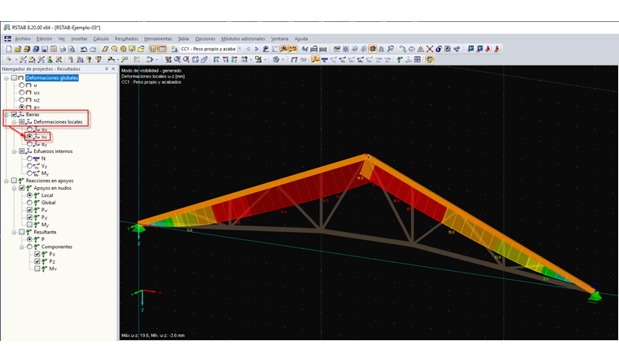Open the CC1 load case dropdown
Screen dimensions: 619x363
tap(240, 49)
